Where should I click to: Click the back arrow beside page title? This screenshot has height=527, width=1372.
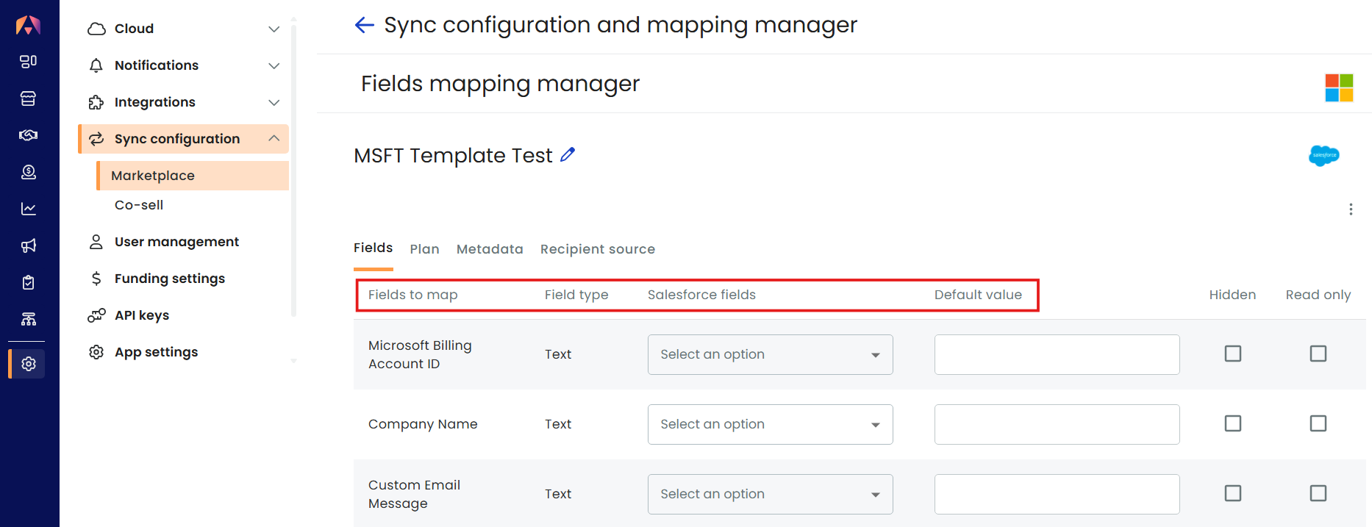click(x=365, y=25)
